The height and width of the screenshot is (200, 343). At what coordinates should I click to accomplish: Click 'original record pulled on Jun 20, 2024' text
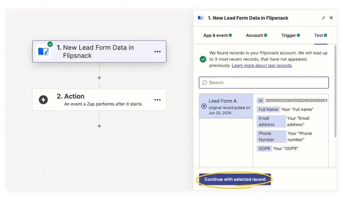(229, 110)
